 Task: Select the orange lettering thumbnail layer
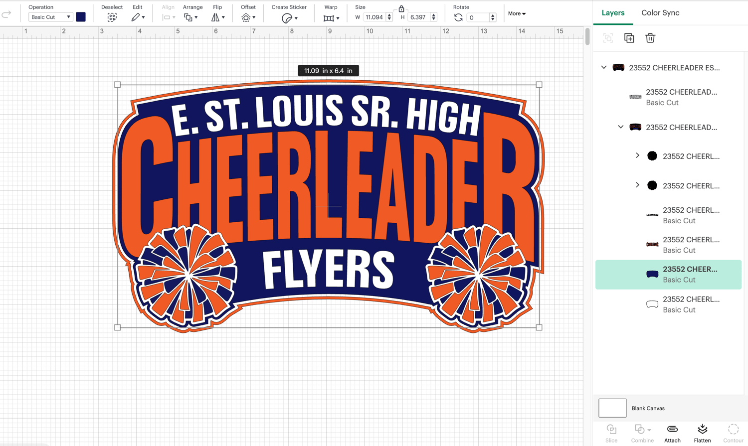(668, 245)
